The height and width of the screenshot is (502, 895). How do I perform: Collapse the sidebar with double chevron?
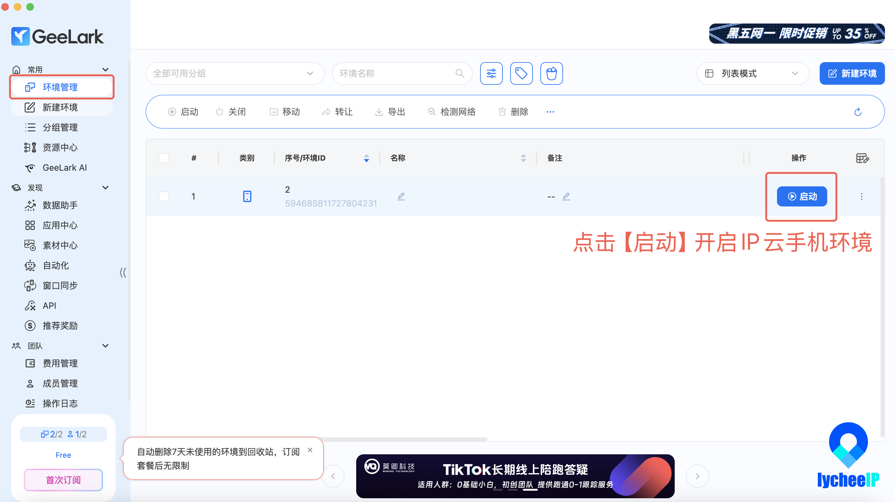click(x=123, y=272)
